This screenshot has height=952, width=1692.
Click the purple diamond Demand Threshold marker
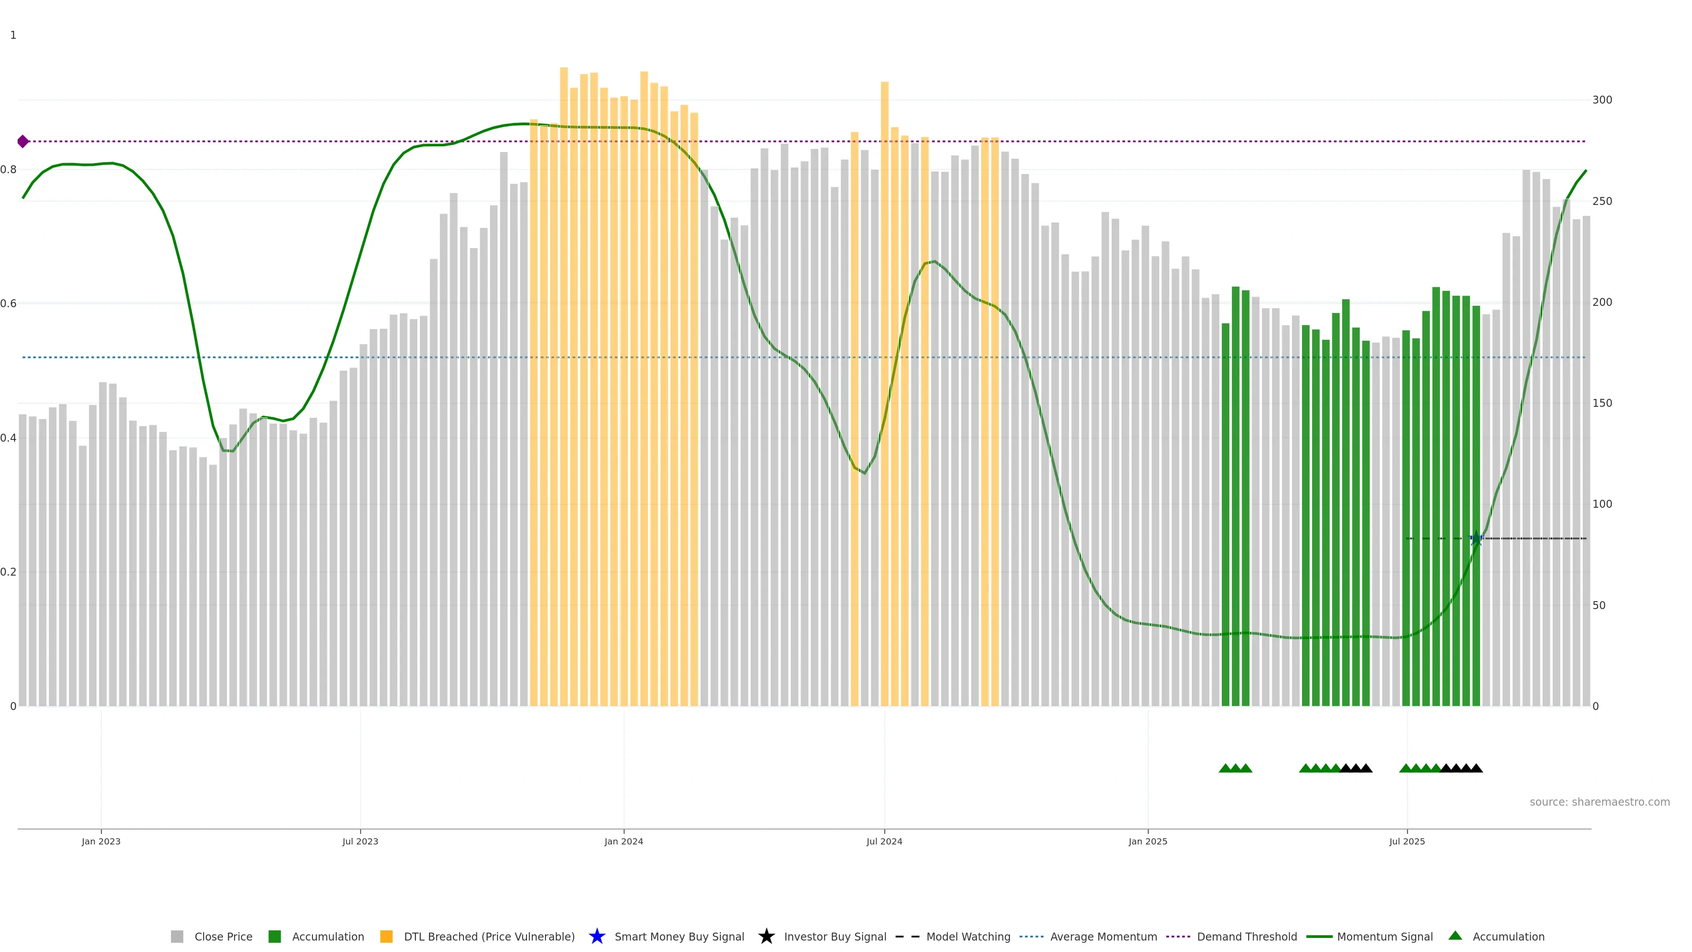pyautogui.click(x=23, y=141)
